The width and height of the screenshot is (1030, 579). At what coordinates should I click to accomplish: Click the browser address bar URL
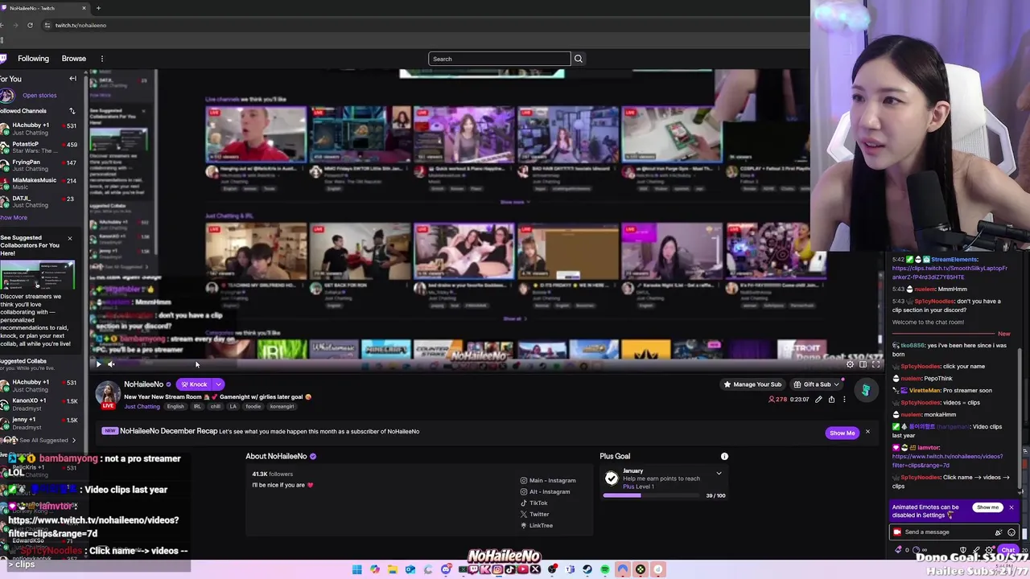(x=80, y=25)
